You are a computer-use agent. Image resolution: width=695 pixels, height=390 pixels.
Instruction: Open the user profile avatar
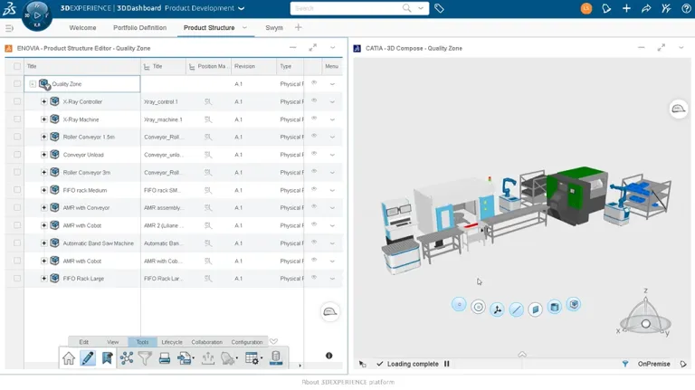(586, 8)
